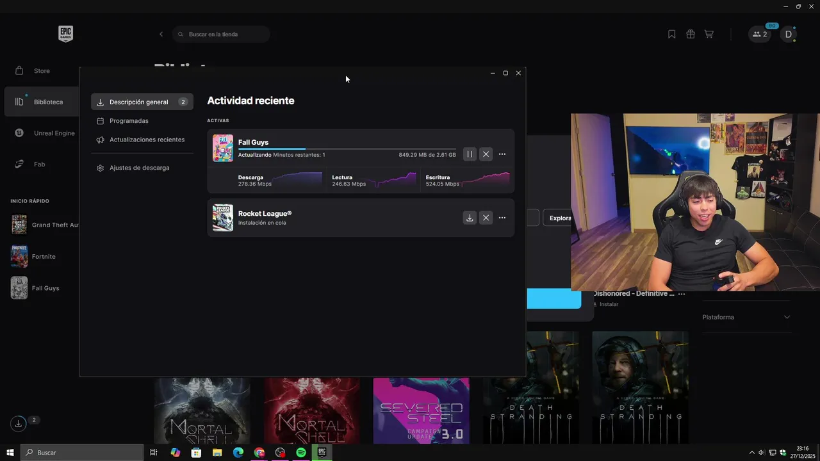
Task: Open the wishlist bookmark icon
Action: click(671, 34)
